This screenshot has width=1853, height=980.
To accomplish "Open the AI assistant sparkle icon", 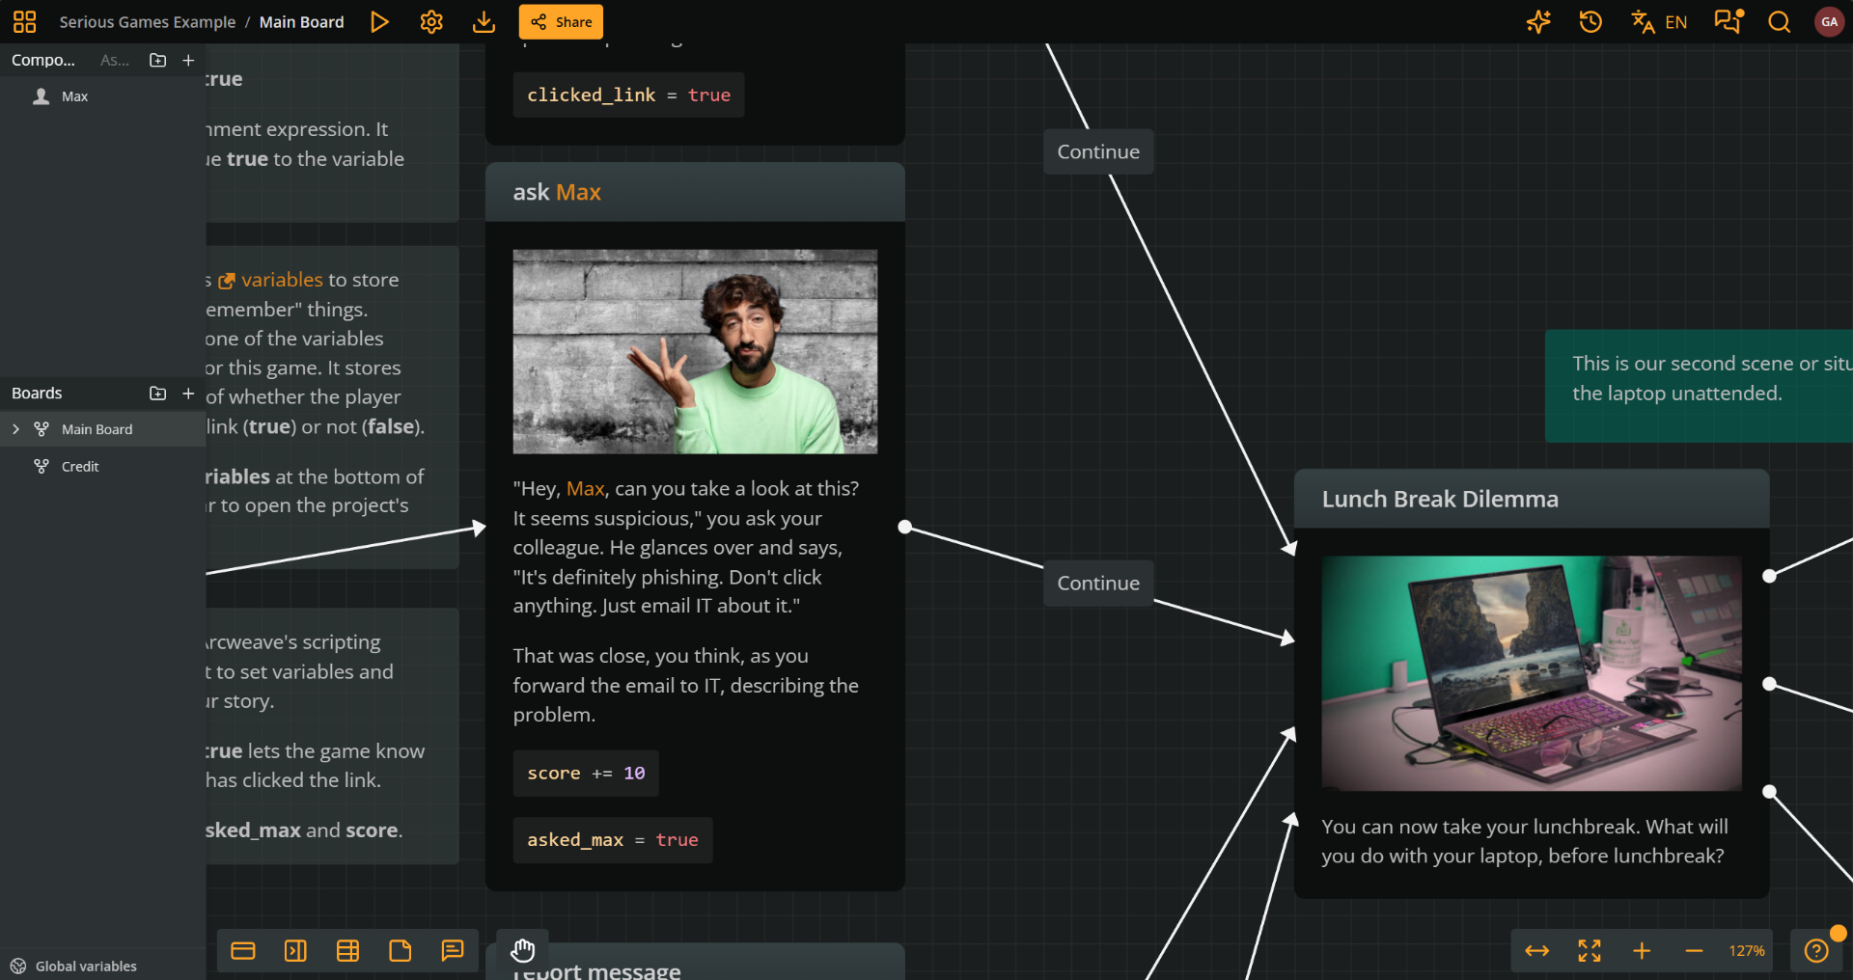I will 1538,22.
